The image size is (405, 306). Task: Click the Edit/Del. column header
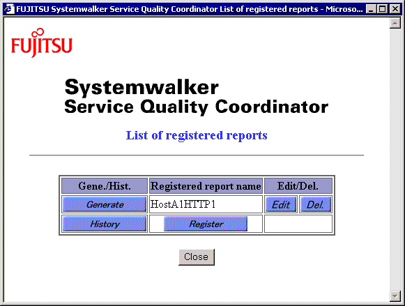[x=298, y=186]
